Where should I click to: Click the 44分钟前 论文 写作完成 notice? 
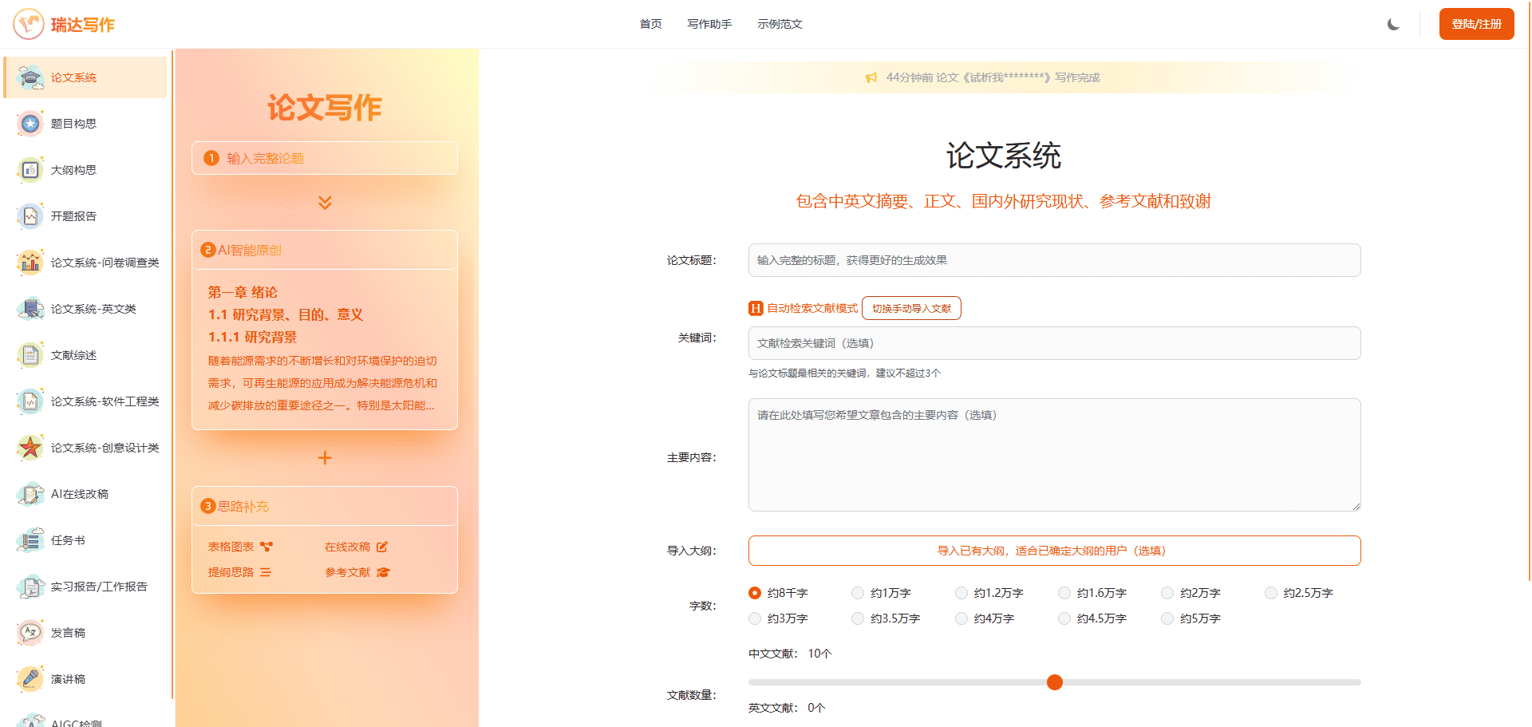coord(993,77)
